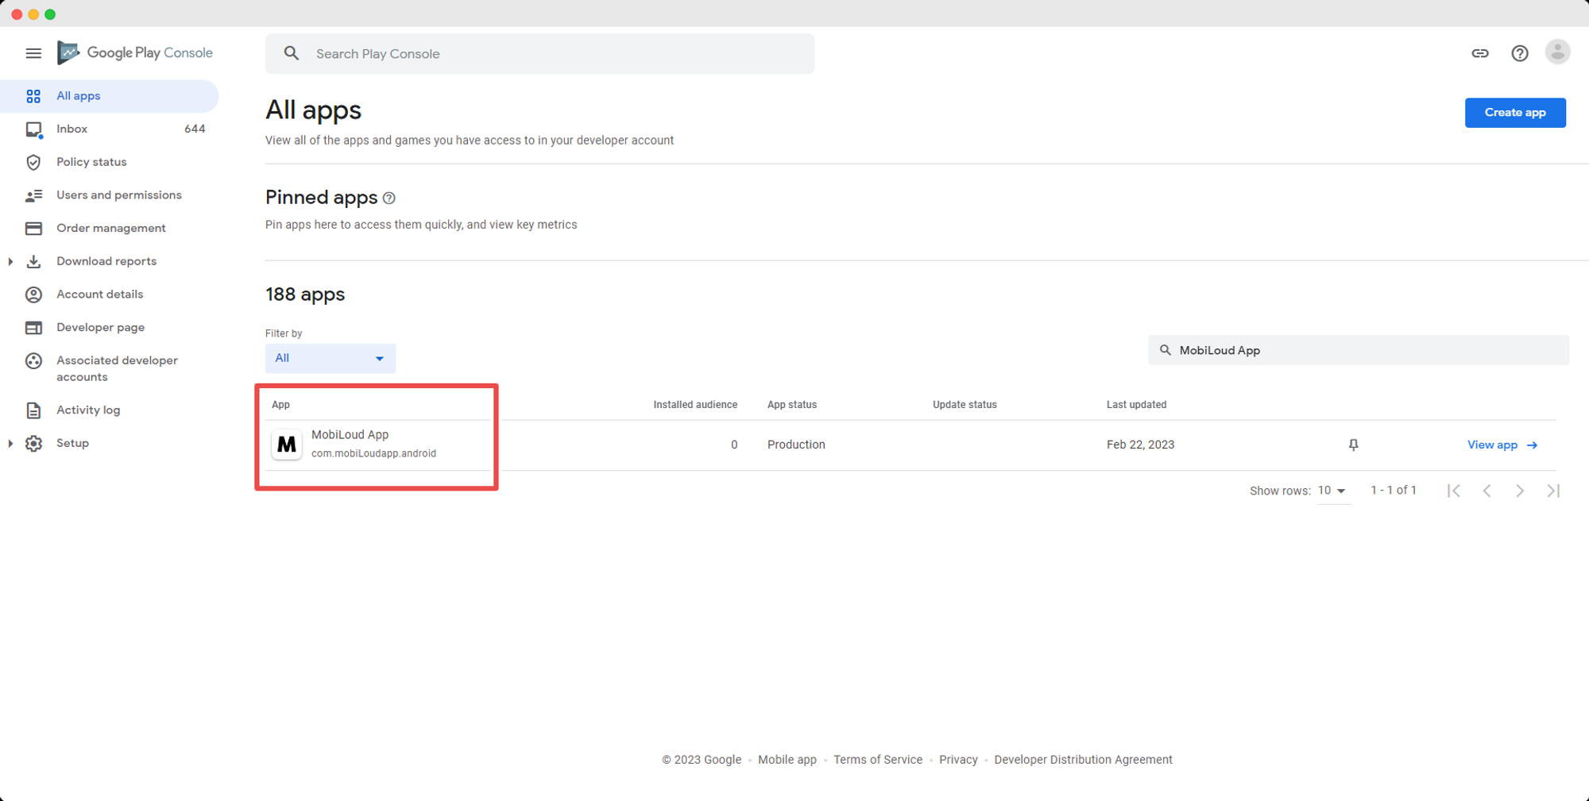Click the Setup gear icon
Image resolution: width=1589 pixels, height=801 pixels.
pos(33,444)
